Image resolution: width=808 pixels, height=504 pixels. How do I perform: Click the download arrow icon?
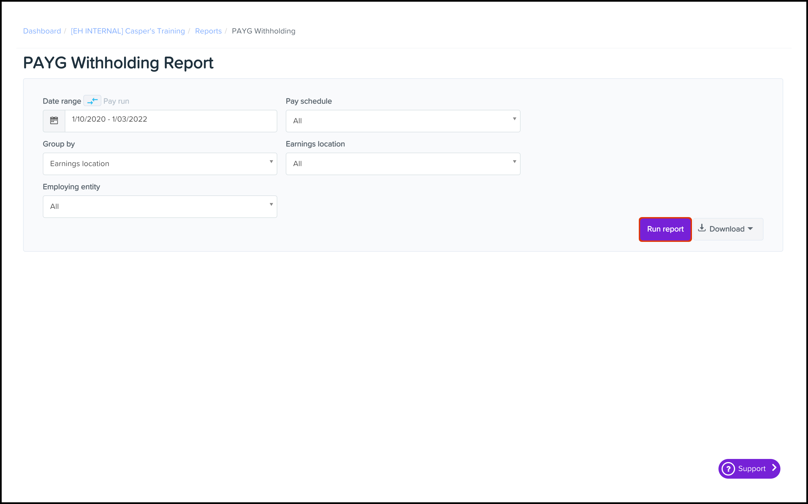702,228
